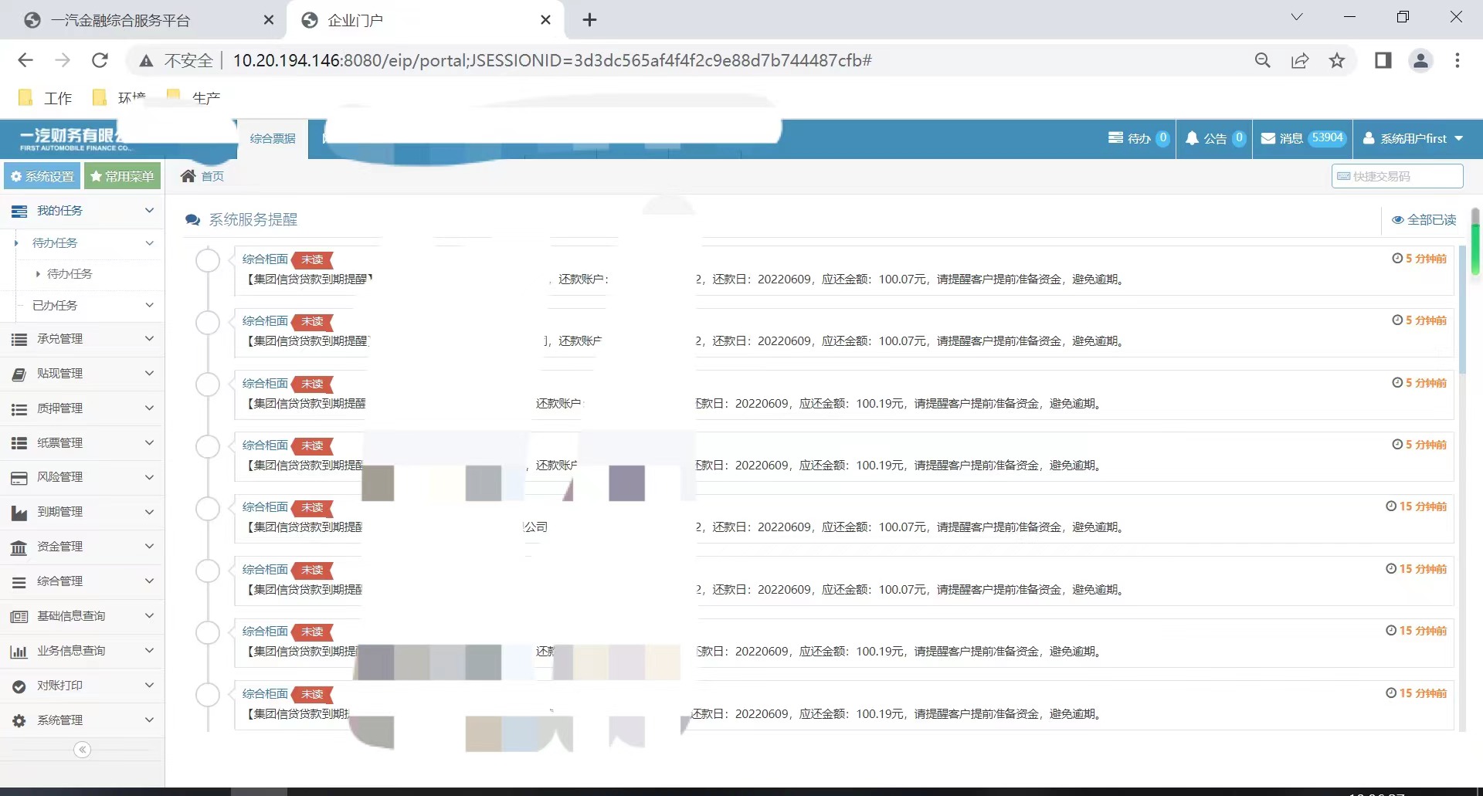Toggle the browser side panel
The height and width of the screenshot is (796, 1483).
(1383, 60)
